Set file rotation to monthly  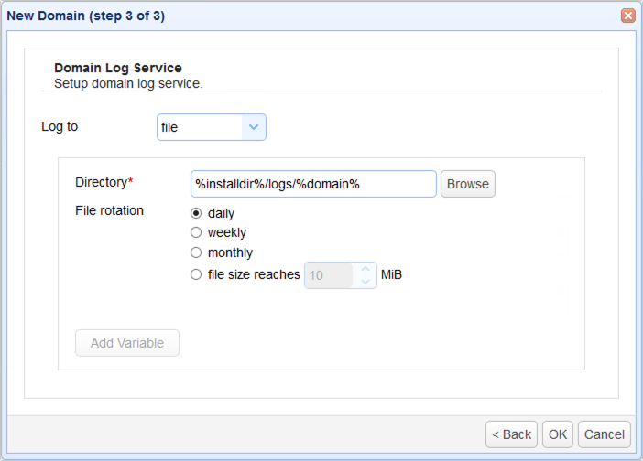196,252
